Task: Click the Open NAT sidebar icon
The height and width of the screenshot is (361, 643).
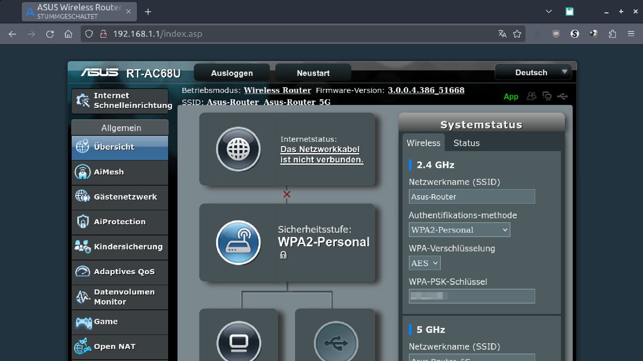Action: click(x=82, y=347)
